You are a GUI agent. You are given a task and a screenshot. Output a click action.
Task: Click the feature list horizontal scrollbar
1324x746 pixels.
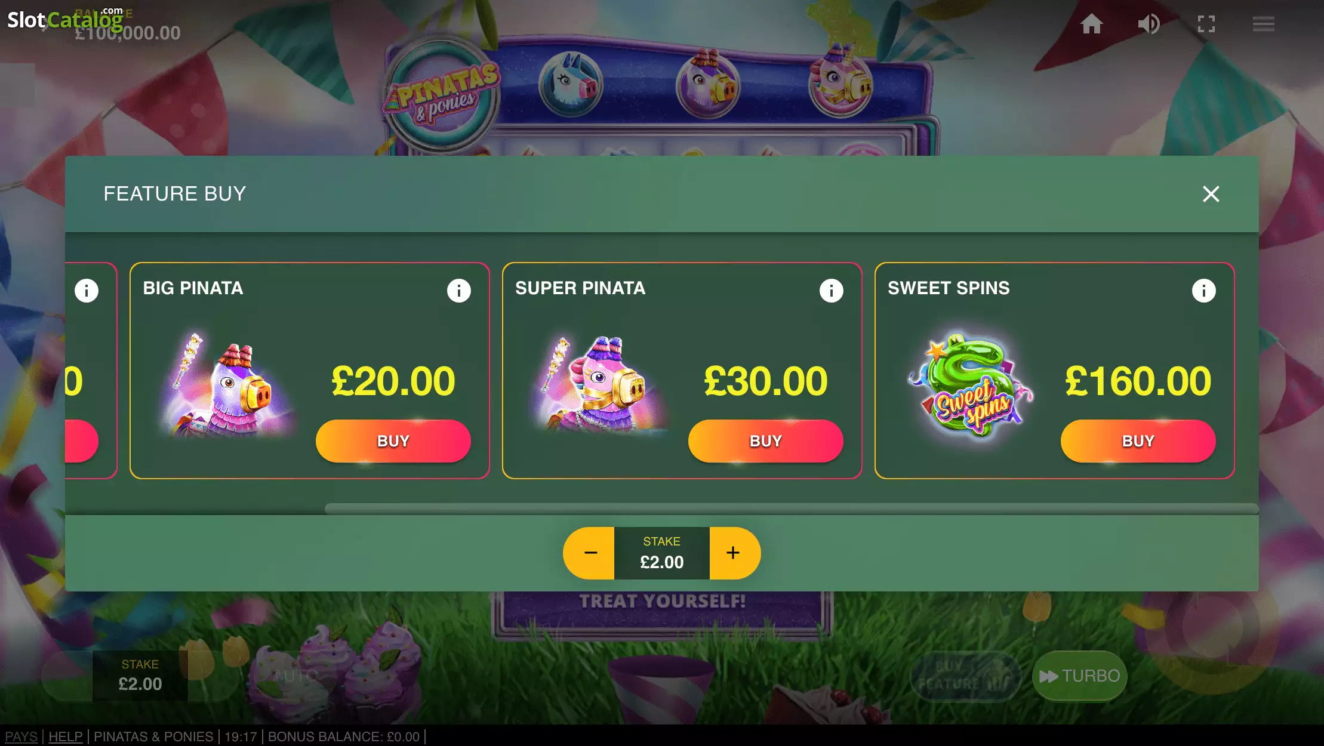[x=792, y=508]
